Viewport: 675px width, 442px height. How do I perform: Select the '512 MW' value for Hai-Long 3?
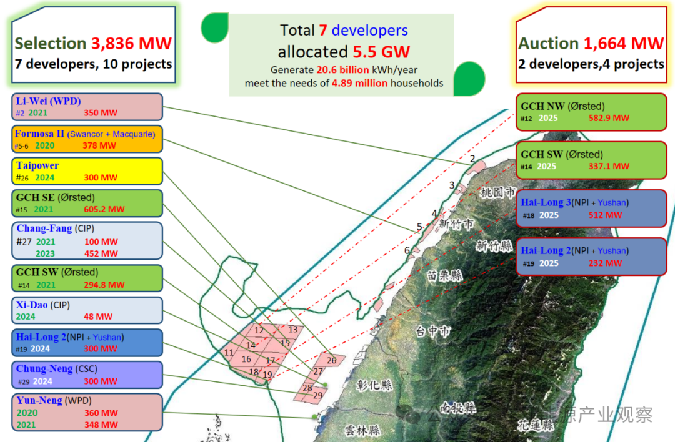click(x=605, y=215)
